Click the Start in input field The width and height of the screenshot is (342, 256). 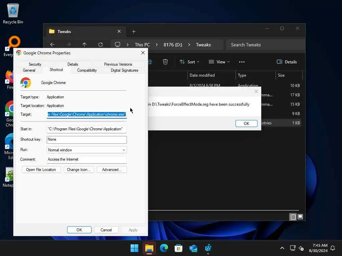click(x=87, y=129)
